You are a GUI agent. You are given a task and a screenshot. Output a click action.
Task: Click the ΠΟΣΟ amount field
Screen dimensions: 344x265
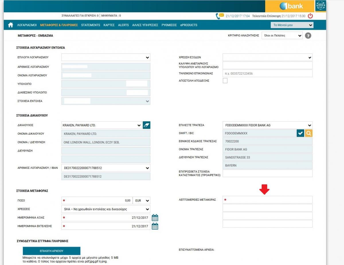[97, 201]
